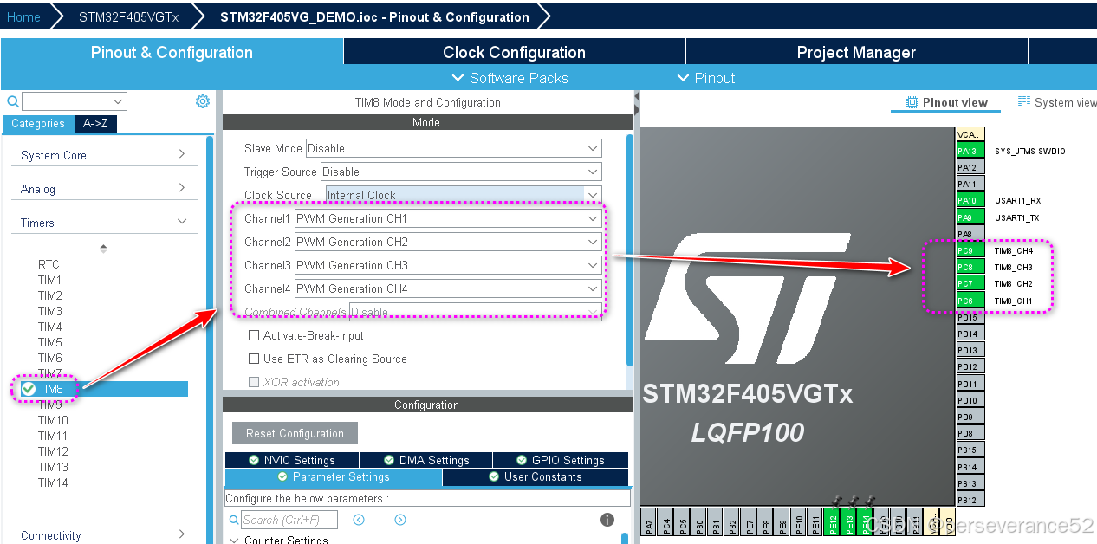
Task: Open the Trigger Source dropdown
Action: tap(461, 172)
